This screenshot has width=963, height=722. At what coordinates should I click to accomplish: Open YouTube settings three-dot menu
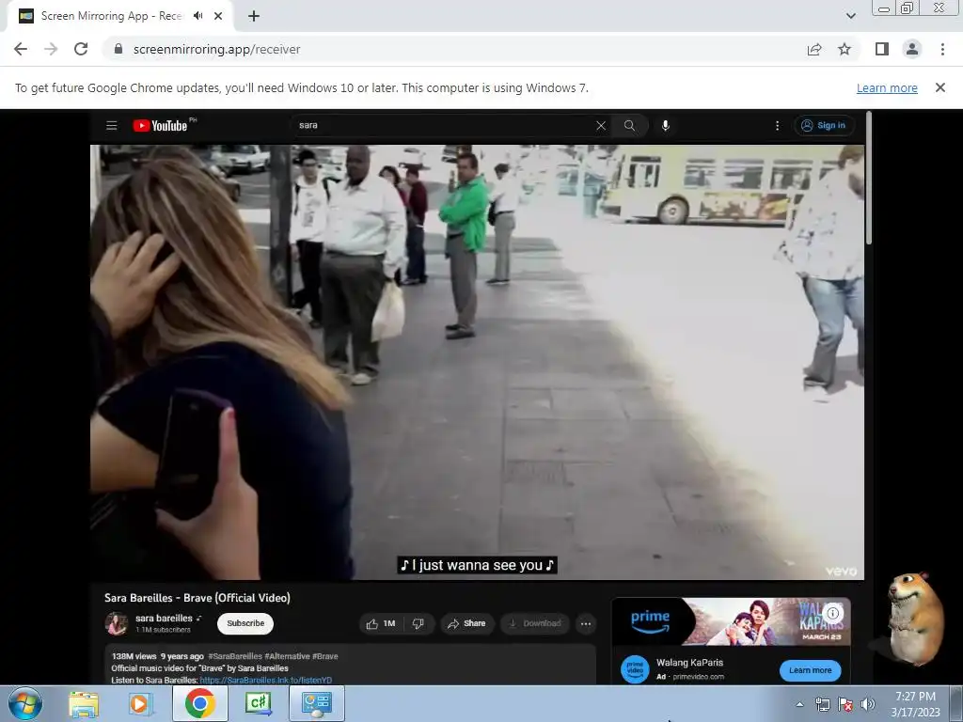[x=777, y=125]
